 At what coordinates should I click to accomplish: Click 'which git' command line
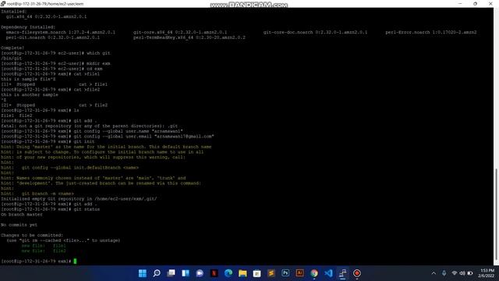[x=55, y=53]
